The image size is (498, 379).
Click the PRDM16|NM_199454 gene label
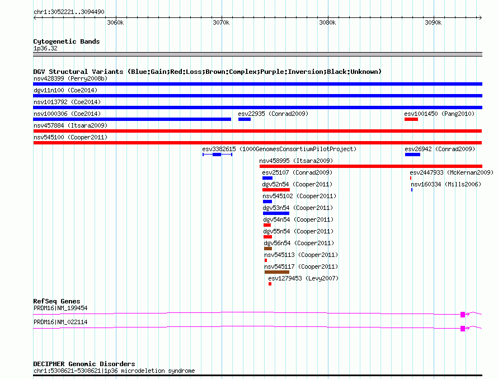point(60,308)
